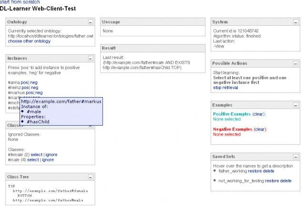Collapse the System panel with its minus button
This screenshot has height=208, width=305.
point(295,22)
